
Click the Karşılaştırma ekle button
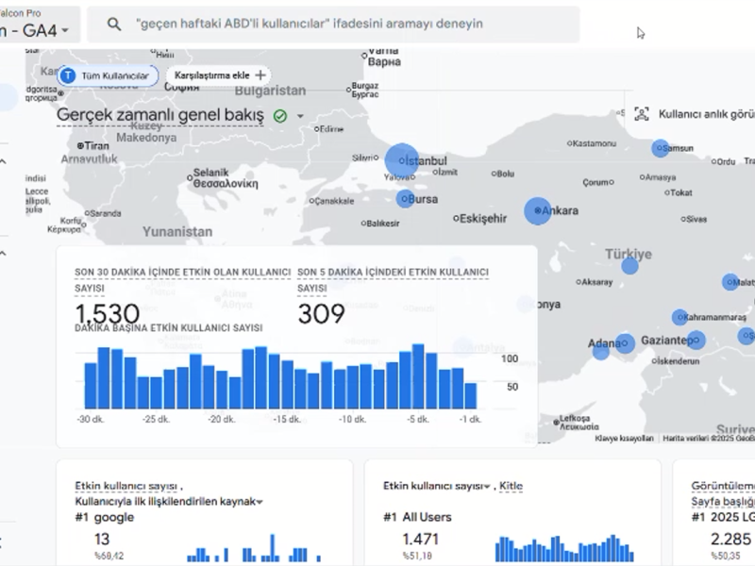213,75
